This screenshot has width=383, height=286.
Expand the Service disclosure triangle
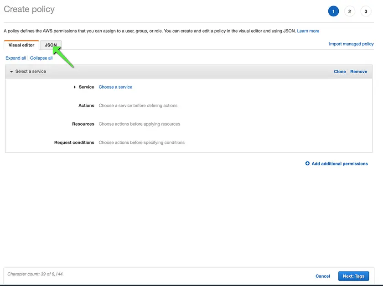pos(74,87)
